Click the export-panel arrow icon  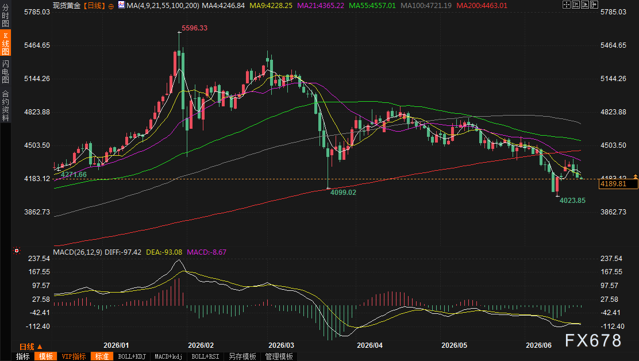coord(594,5)
